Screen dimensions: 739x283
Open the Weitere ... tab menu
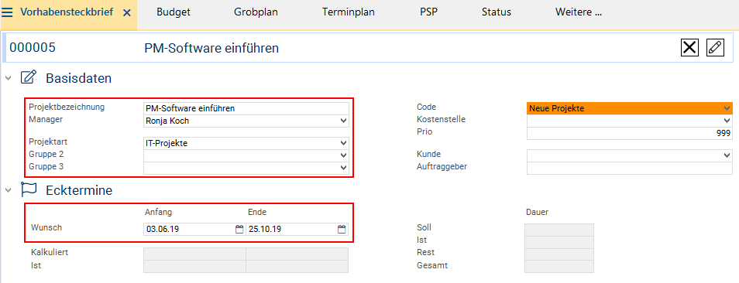click(579, 12)
